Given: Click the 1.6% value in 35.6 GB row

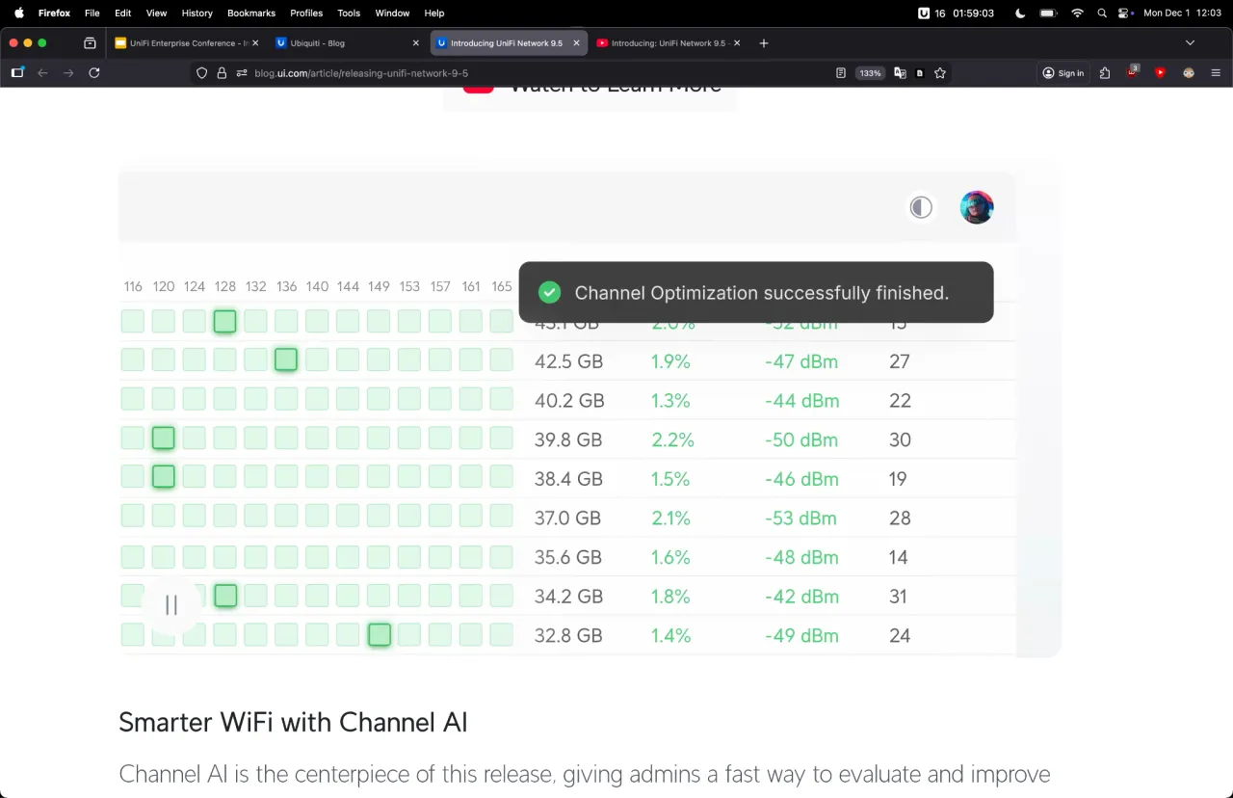Looking at the screenshot, I should (x=670, y=557).
